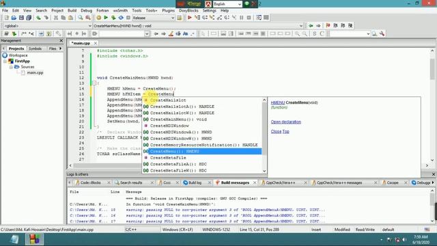Click the HMENU link in tooltip
This screenshot has width=437, height=246.
(278, 102)
